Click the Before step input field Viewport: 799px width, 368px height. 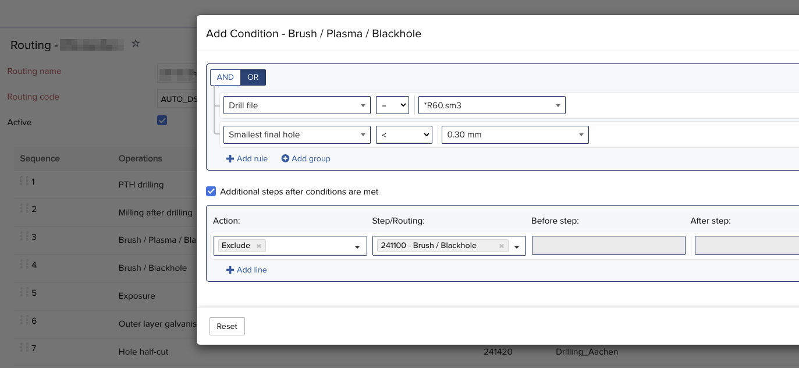click(x=608, y=245)
